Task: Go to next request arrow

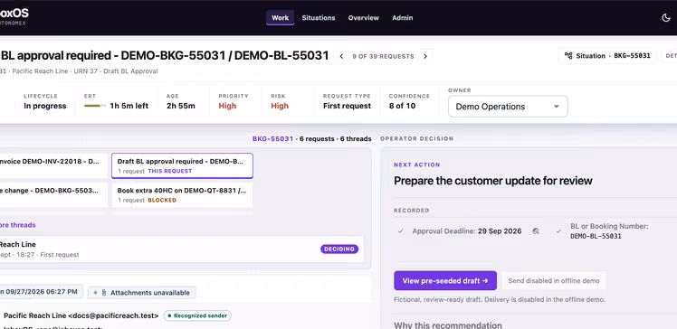Action: click(x=425, y=56)
